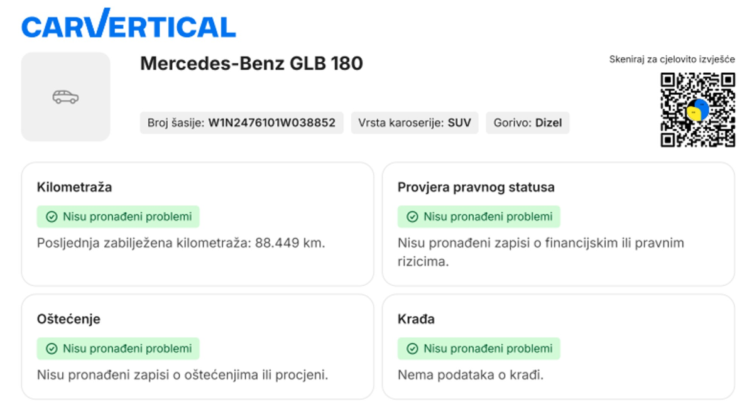
Task: Click the Nema podataka o krađi text
Action: 471,375
